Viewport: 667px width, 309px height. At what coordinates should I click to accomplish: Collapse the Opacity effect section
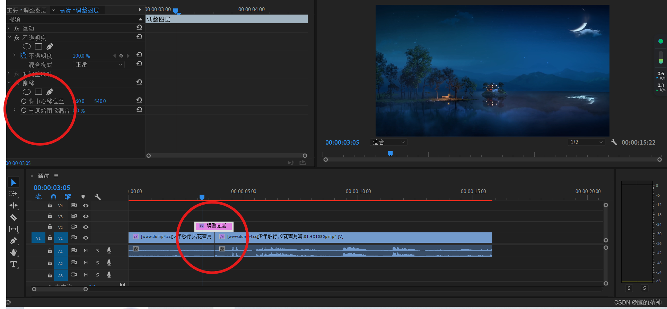click(x=9, y=37)
